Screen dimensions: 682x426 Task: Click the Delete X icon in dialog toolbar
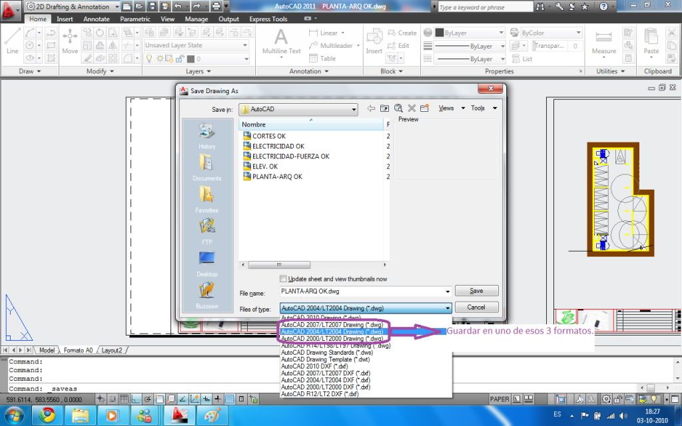[412, 108]
